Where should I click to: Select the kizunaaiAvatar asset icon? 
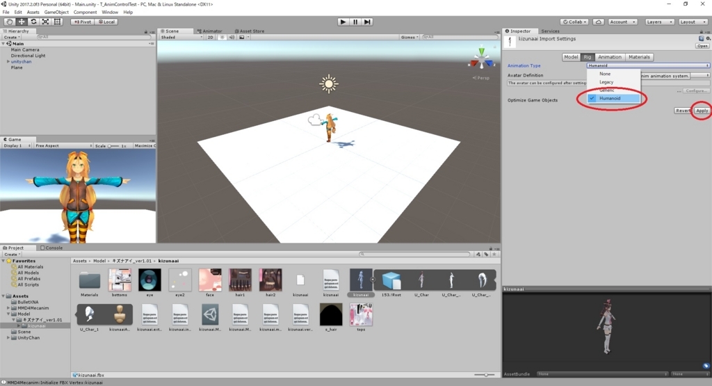click(120, 314)
